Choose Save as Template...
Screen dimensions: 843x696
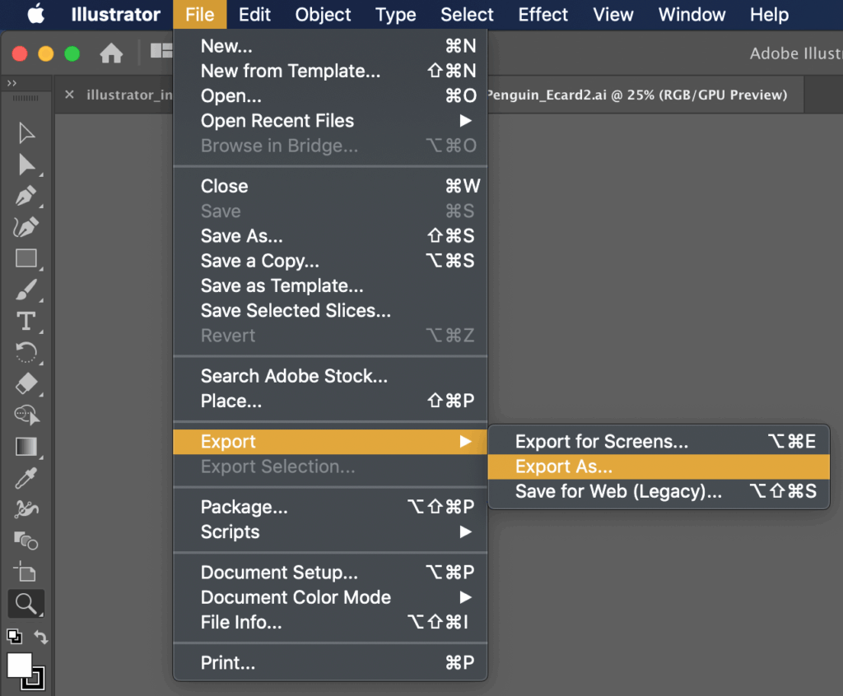point(330,286)
